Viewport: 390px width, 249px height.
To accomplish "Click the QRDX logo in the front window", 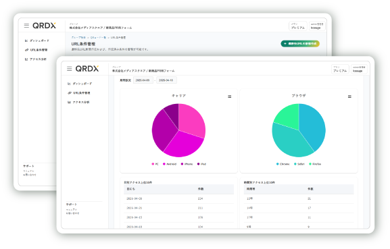I will pos(87,69).
